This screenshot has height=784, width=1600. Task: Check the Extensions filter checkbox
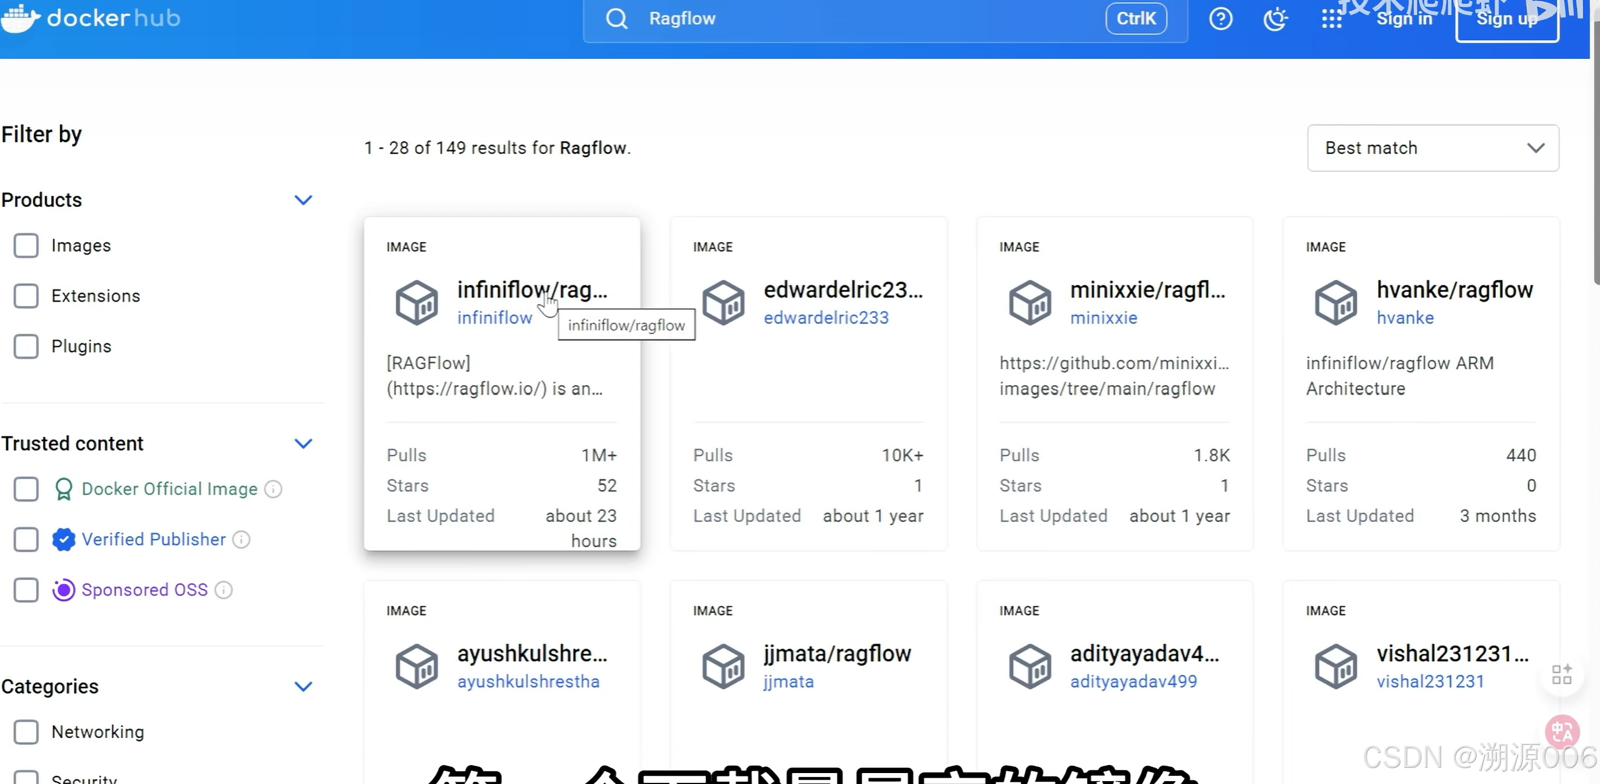[x=26, y=296]
